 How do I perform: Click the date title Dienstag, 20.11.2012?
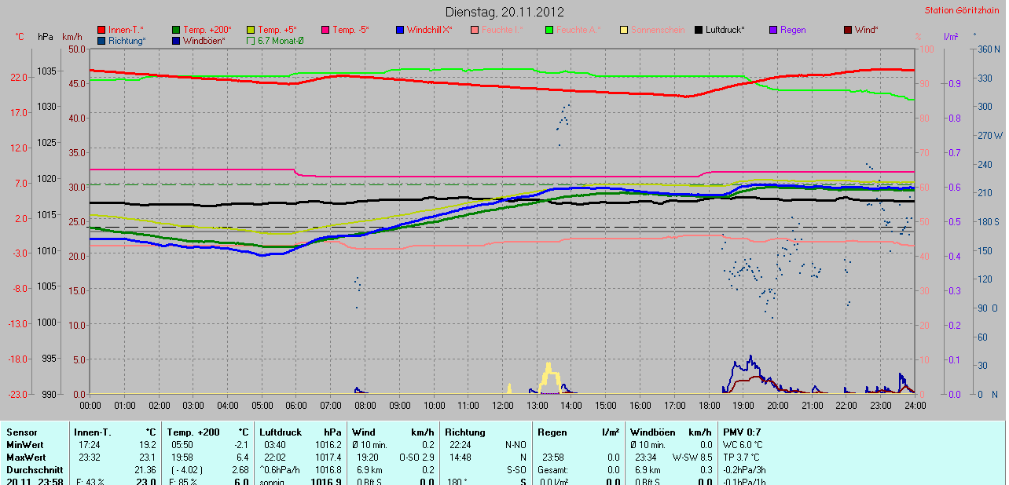(x=504, y=12)
